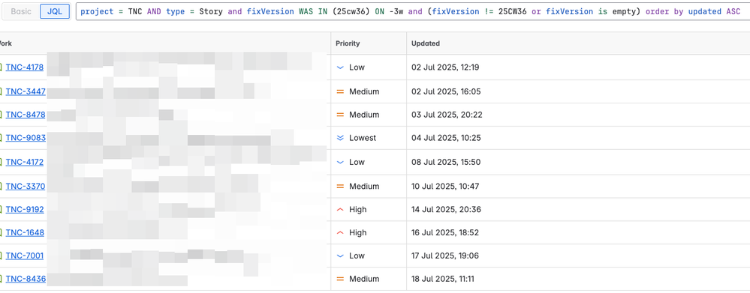The height and width of the screenshot is (293, 750).
Task: Select the date 10 Jul 2025, 10:47
Action: click(x=445, y=186)
